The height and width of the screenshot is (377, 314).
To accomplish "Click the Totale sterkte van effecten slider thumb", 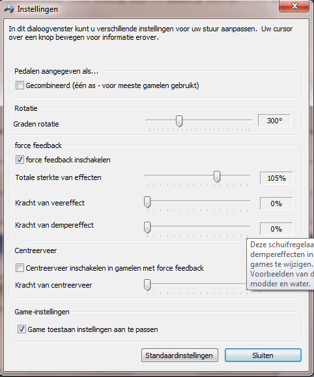I will [217, 177].
